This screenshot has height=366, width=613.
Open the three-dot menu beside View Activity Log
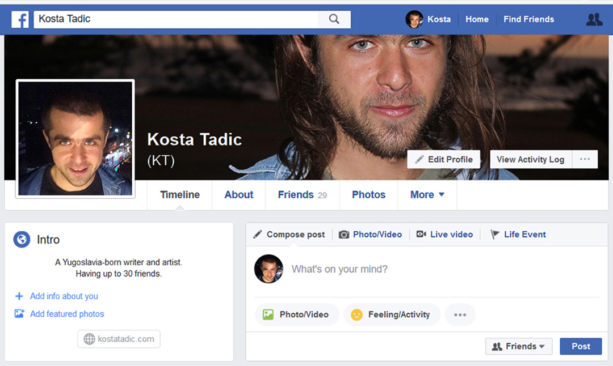pyautogui.click(x=585, y=159)
